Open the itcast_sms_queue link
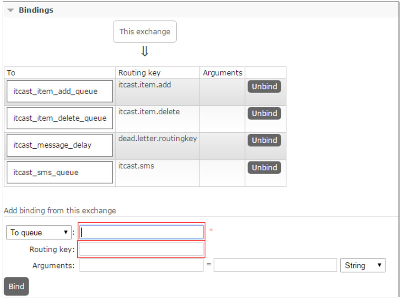401x300 pixels. [46, 172]
